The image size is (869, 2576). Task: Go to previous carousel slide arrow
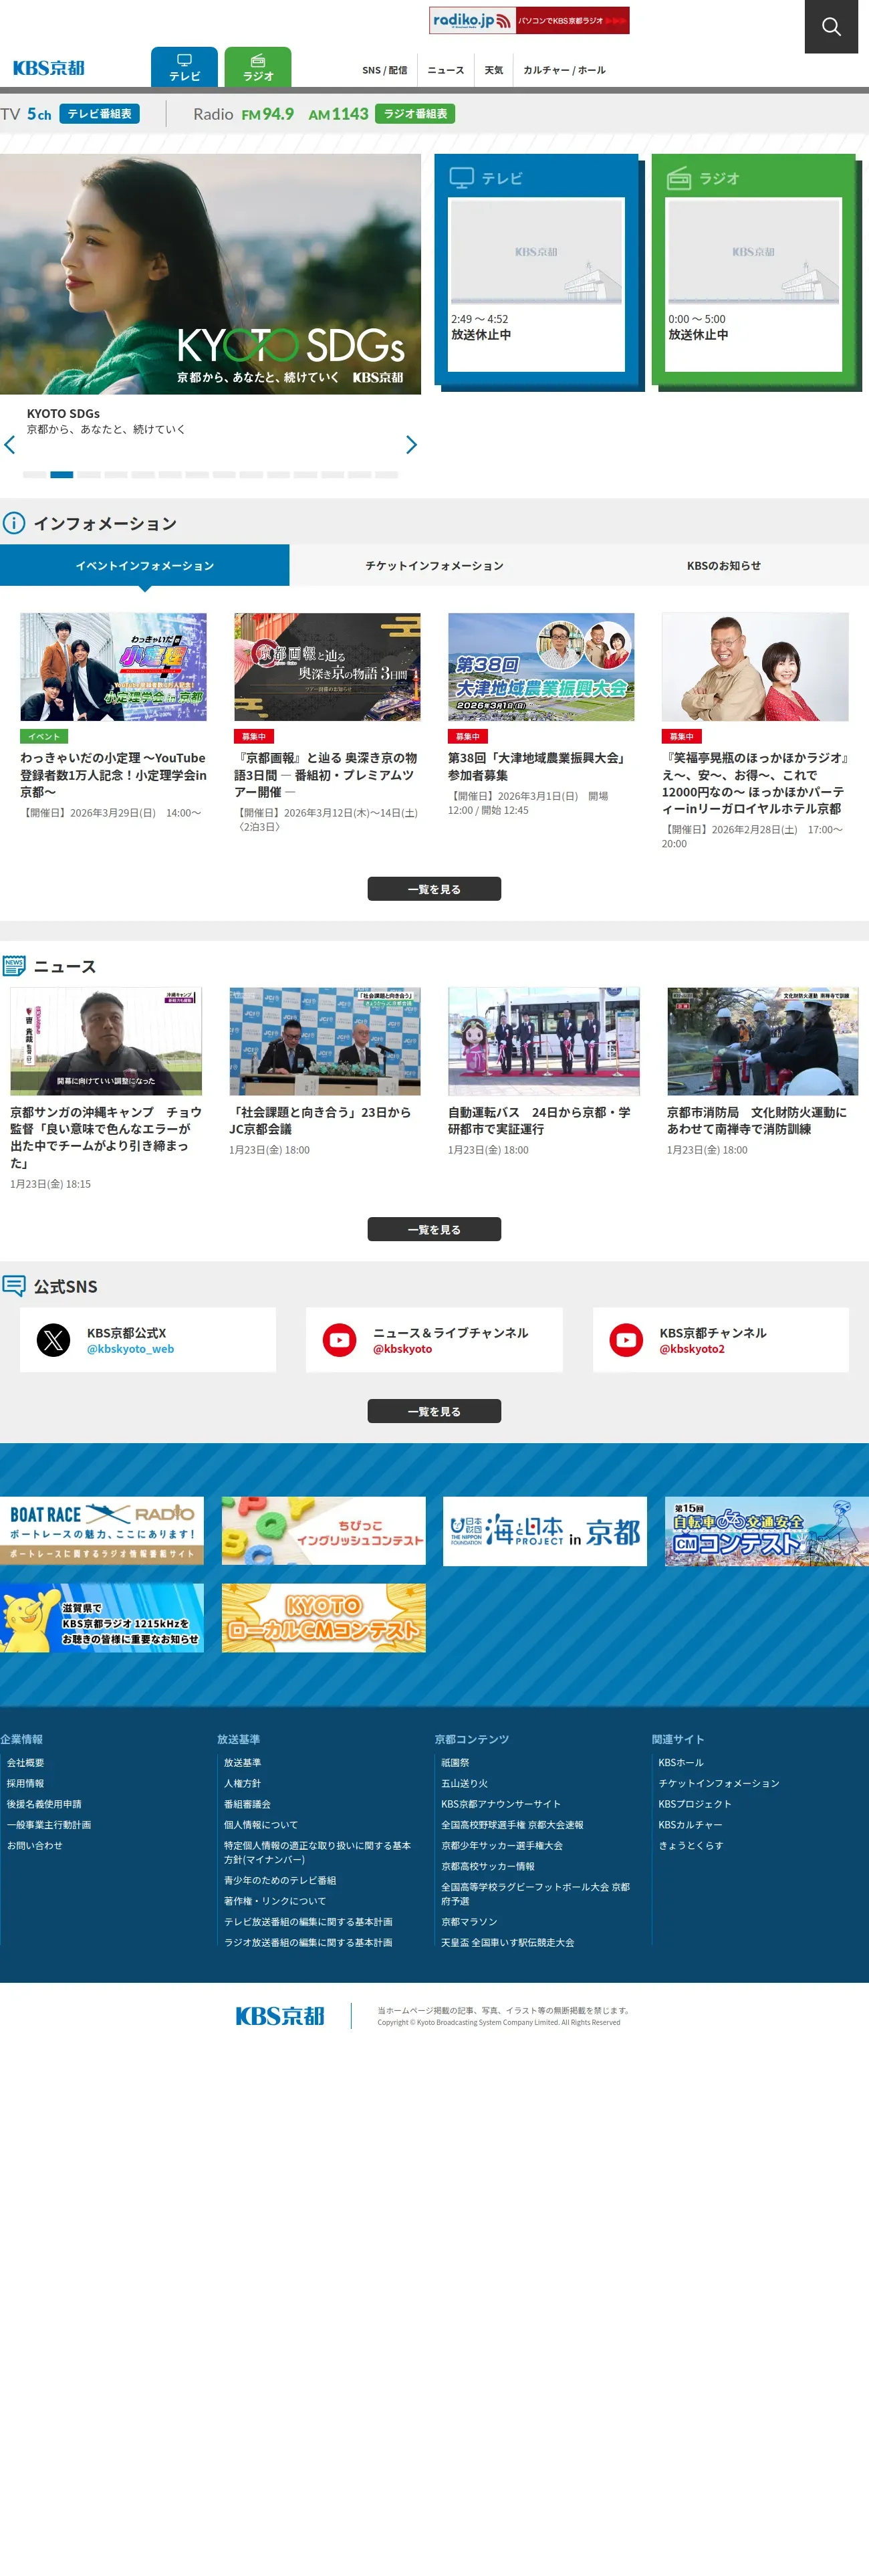10,445
